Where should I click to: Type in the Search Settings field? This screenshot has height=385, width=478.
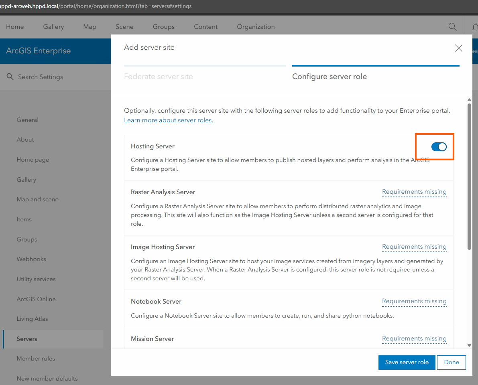tap(56, 77)
